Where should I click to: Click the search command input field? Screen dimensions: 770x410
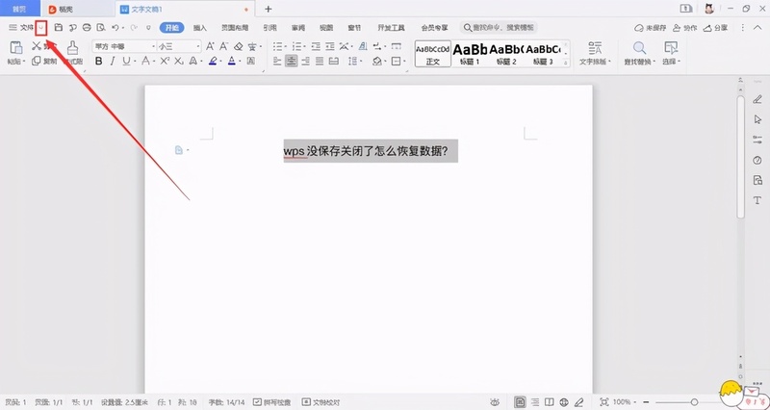pos(500,29)
